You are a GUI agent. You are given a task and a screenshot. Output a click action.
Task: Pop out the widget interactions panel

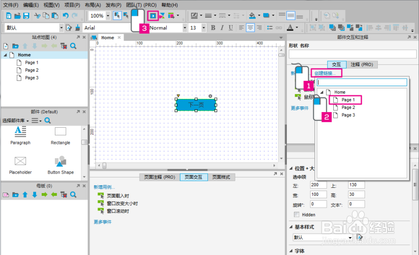[409, 37]
